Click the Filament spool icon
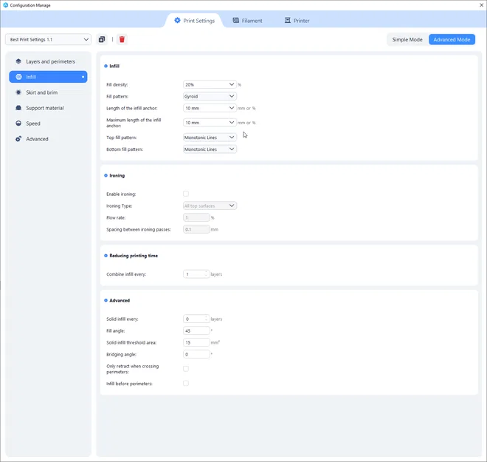 click(x=236, y=21)
